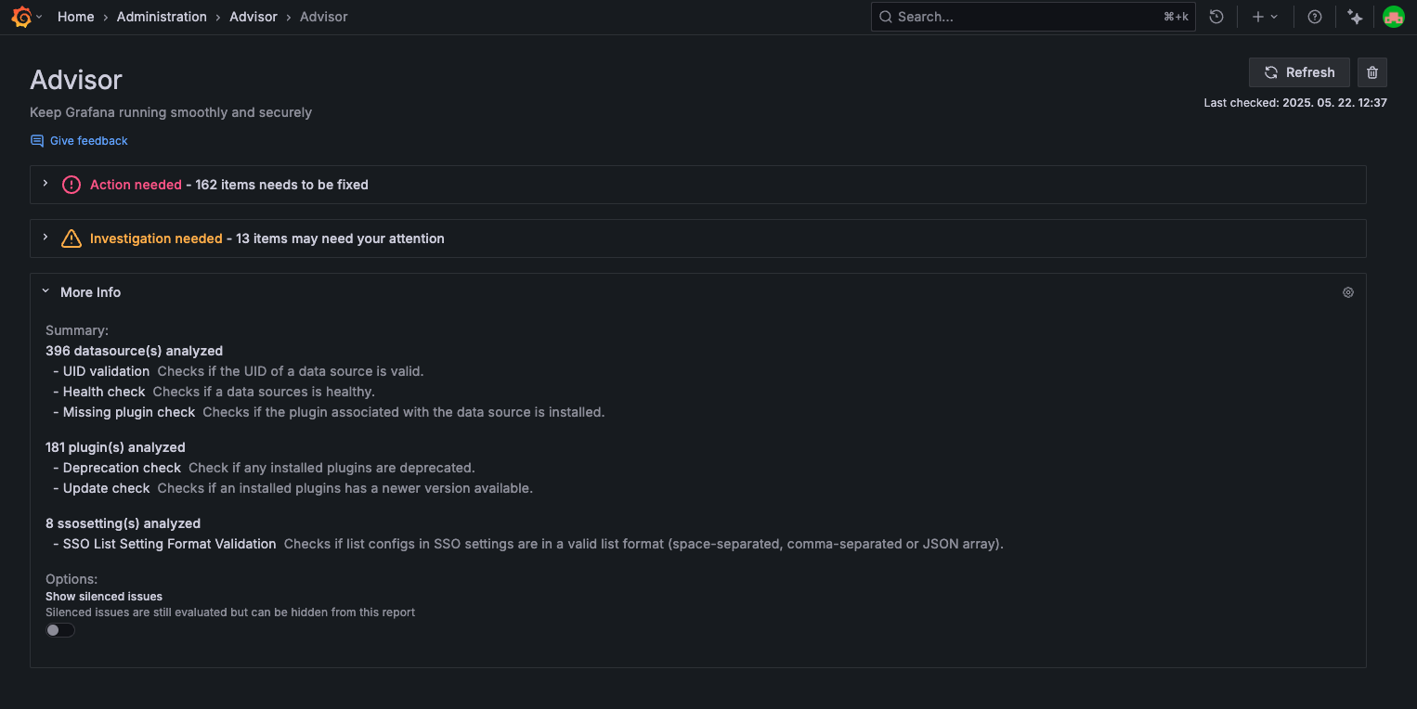
Task: Open the Give feedback link
Action: [x=87, y=140]
